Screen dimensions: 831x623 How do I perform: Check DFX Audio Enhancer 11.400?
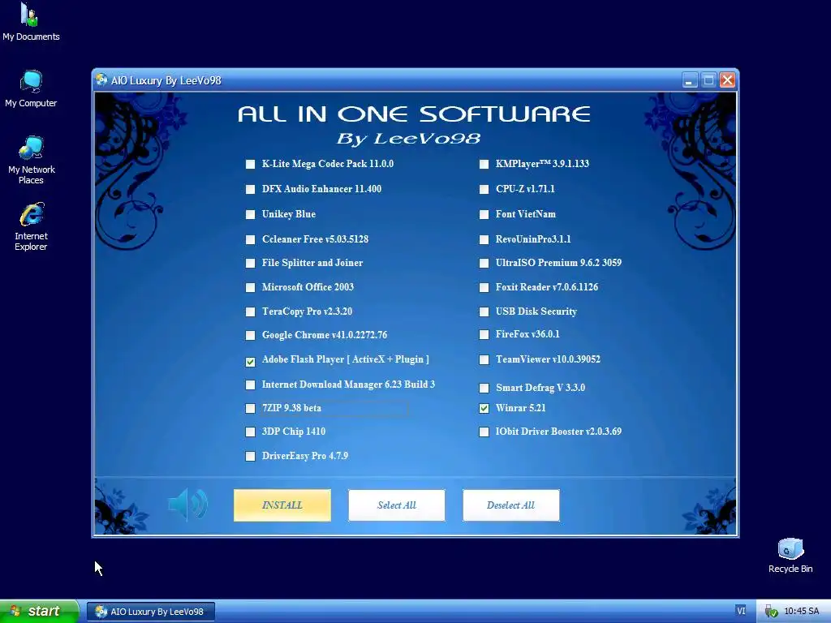pos(250,189)
